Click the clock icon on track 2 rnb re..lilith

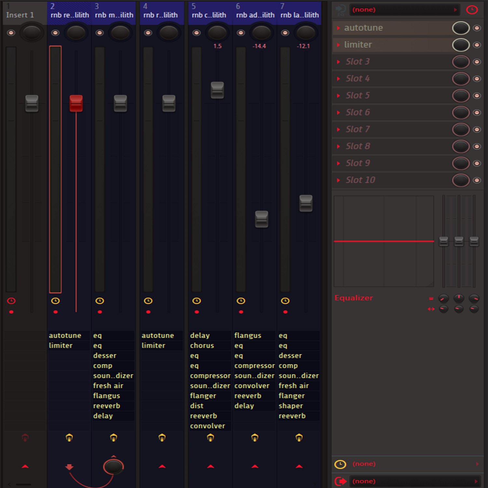56,301
